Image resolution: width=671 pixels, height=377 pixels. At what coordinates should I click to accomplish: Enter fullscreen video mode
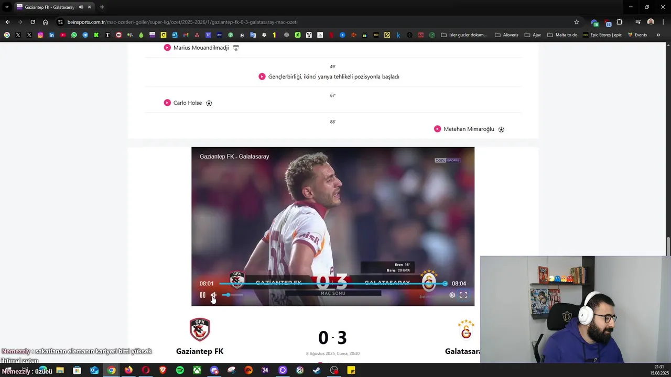click(463, 295)
